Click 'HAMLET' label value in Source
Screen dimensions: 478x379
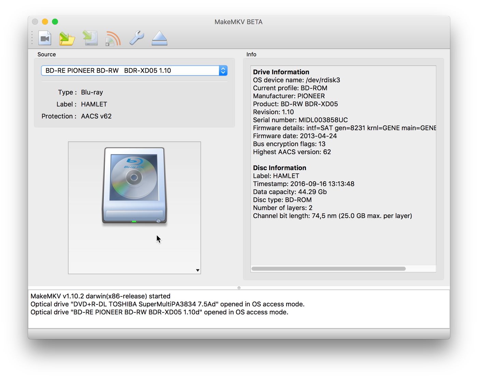pos(94,104)
